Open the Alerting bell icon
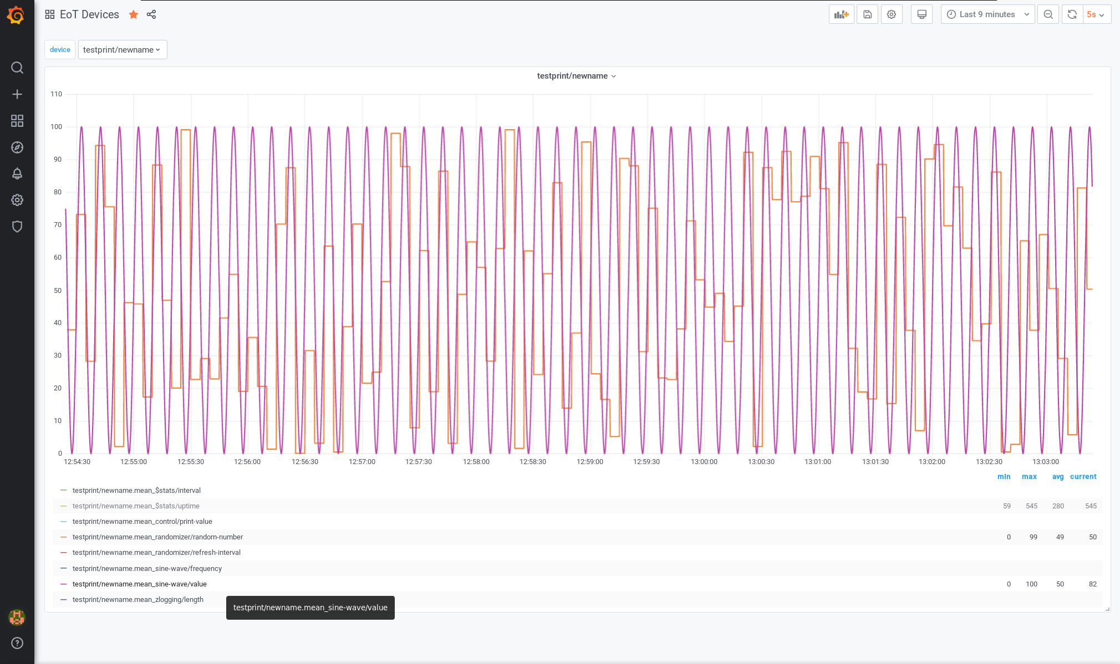This screenshot has height=664, width=1120. pyautogui.click(x=17, y=174)
